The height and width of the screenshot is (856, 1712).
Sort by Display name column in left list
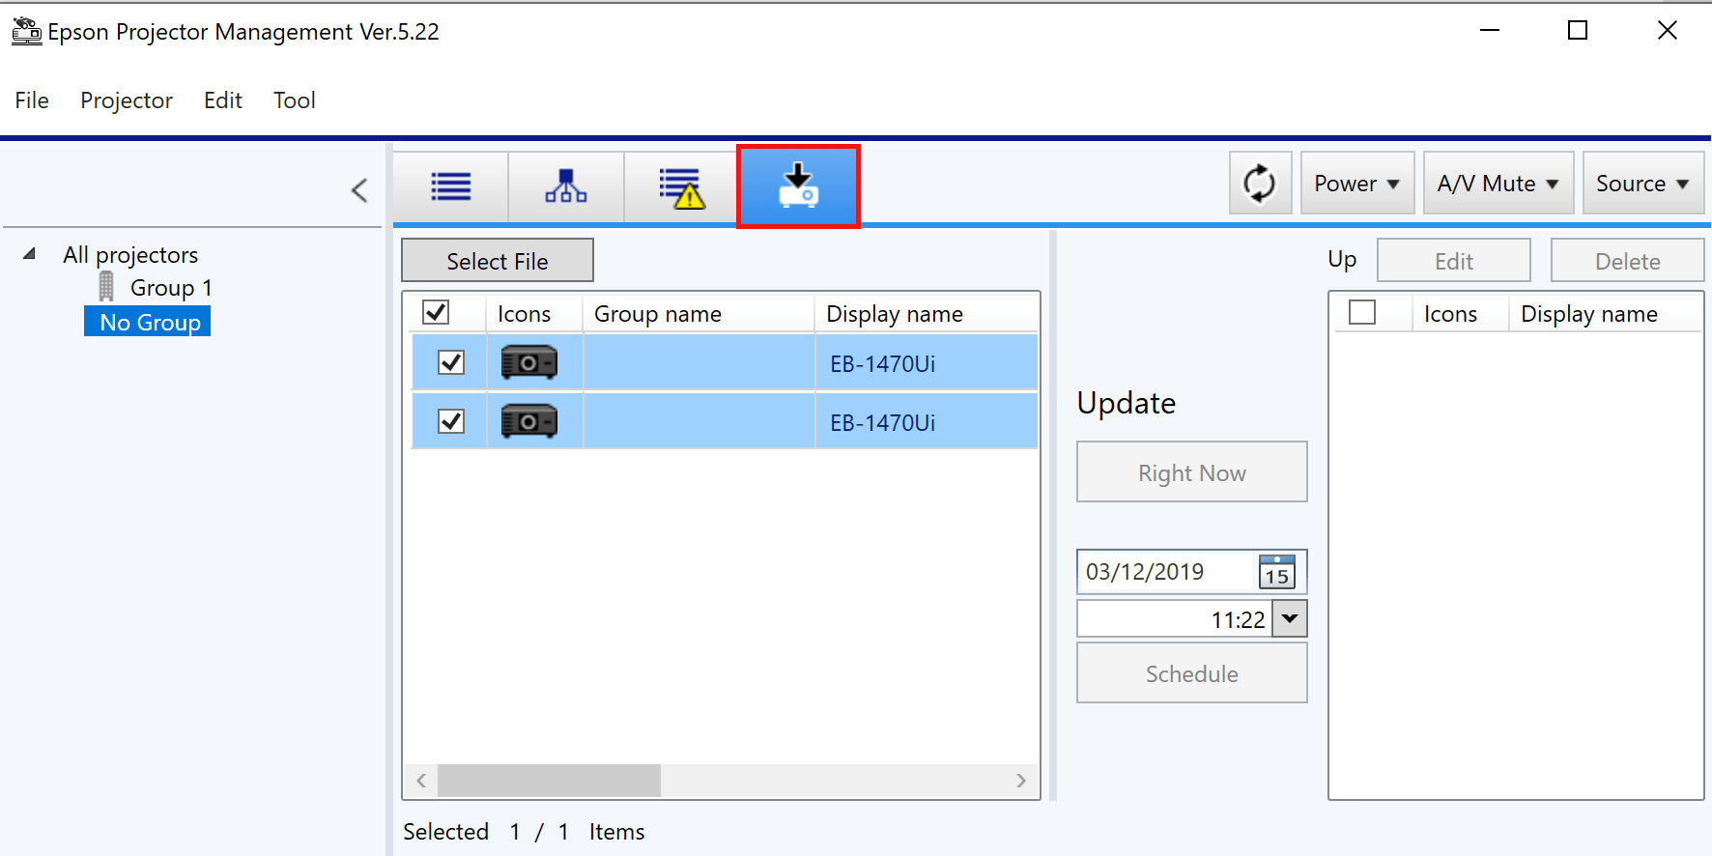[927, 314]
